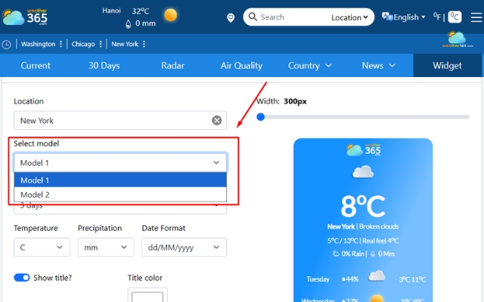Open the hamburger menu icon
Screen dimensions: 484x302
point(476,17)
